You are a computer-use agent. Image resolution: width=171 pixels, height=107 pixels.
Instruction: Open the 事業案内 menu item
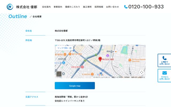pyautogui.click(x=58, y=7)
